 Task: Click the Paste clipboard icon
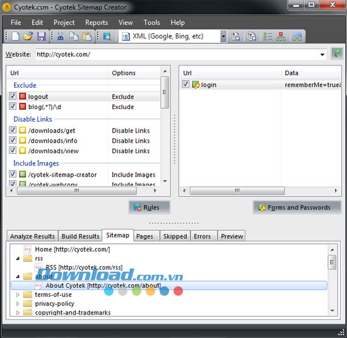click(x=87, y=37)
